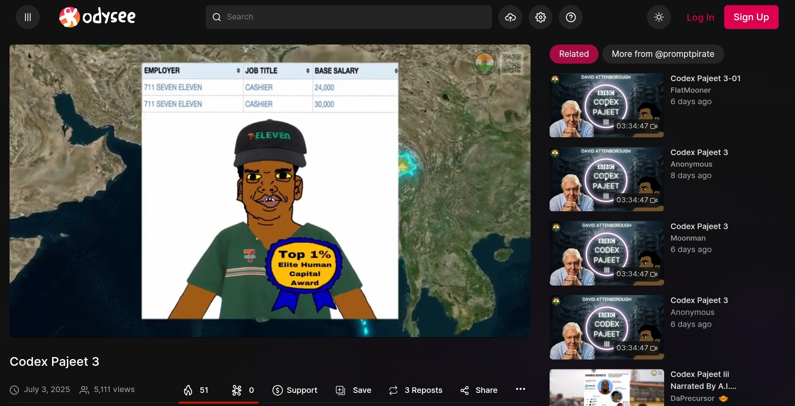Click the Support button
Screen dimensions: 795x406
(295, 390)
